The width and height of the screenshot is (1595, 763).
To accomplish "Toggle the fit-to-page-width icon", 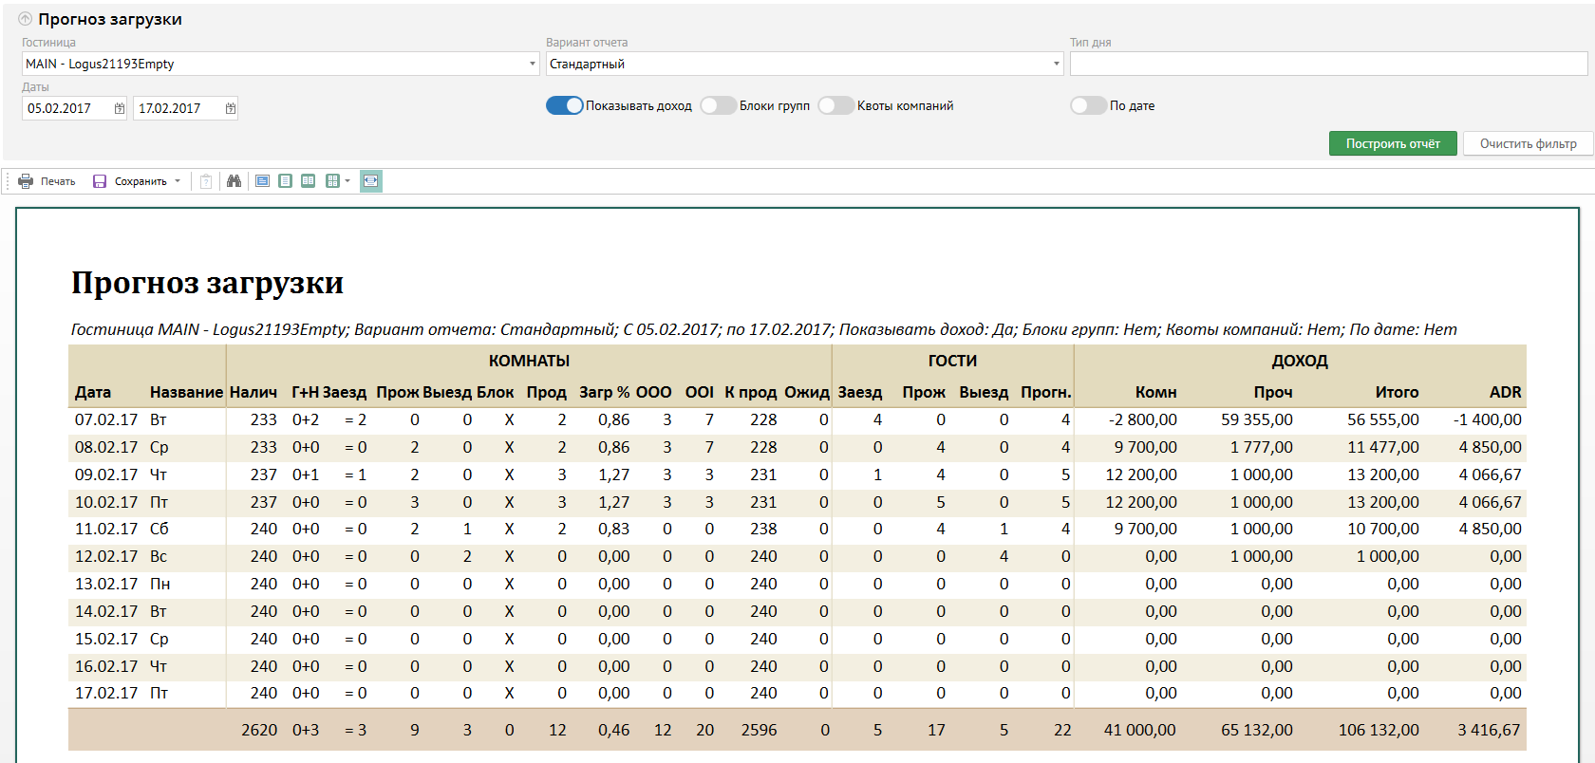I will (371, 181).
